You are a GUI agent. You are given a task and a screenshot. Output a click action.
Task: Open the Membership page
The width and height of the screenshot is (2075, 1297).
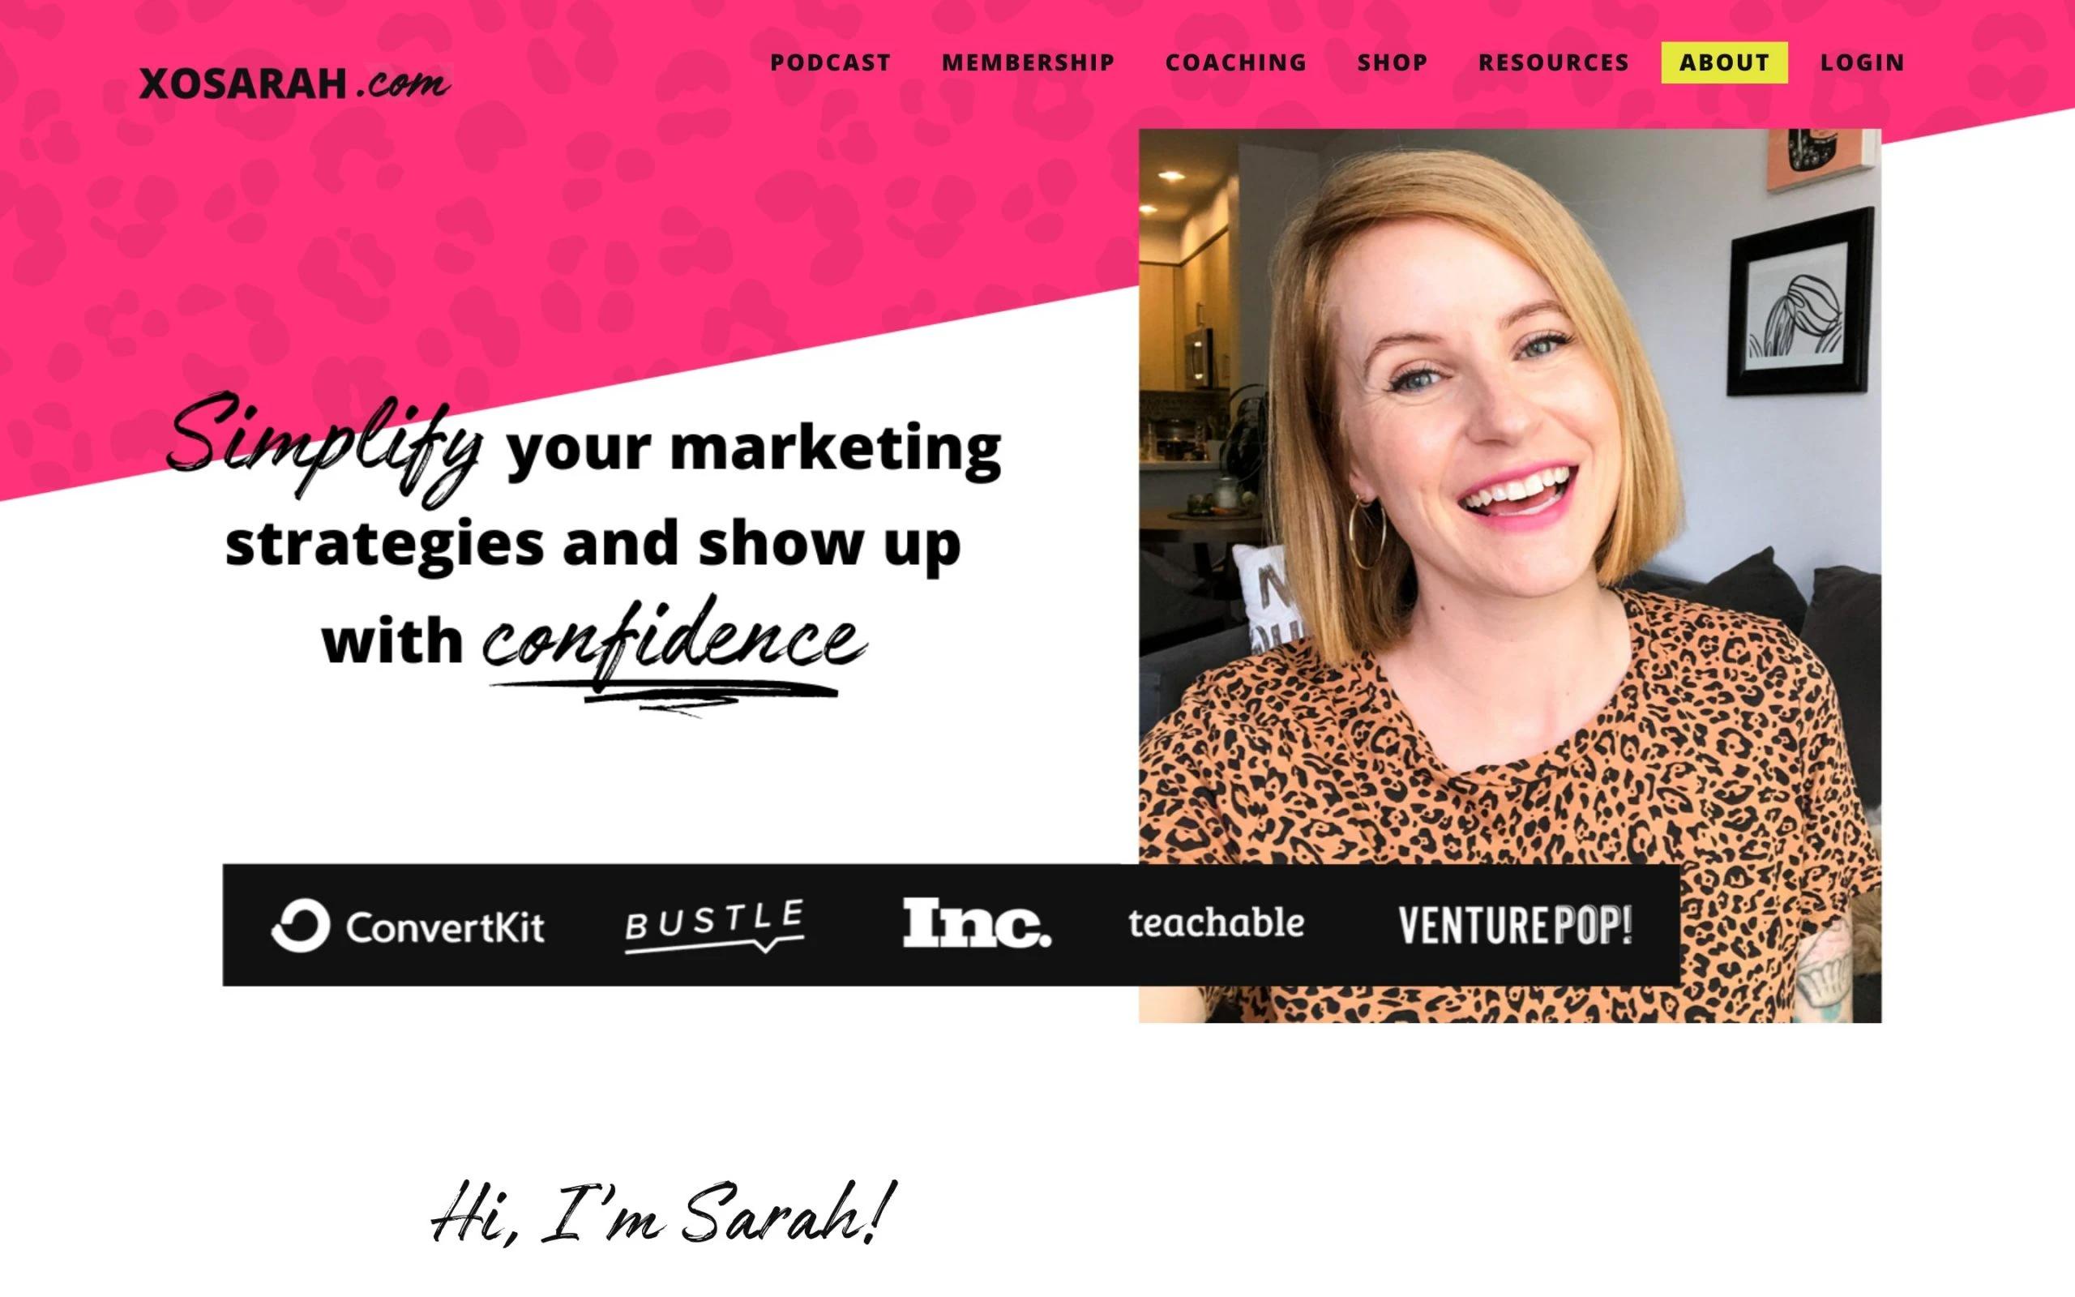1028,62
